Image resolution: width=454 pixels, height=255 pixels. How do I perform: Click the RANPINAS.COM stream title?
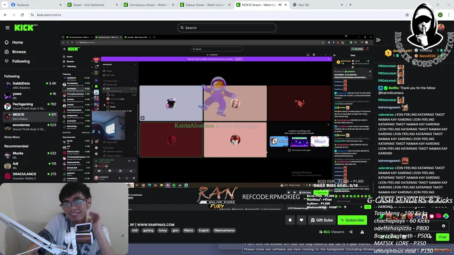click(152, 225)
